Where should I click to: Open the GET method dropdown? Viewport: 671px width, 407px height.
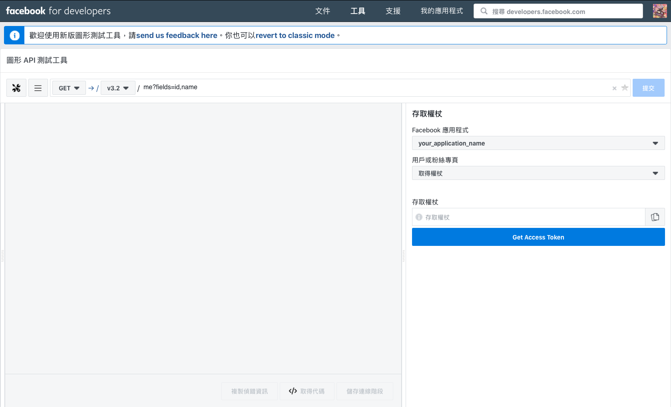[x=69, y=88]
